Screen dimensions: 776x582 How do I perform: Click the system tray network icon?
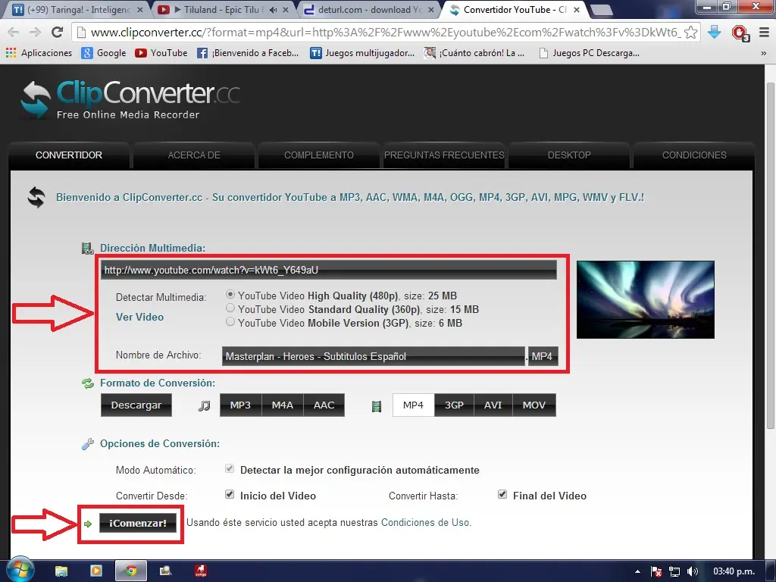coord(674,571)
